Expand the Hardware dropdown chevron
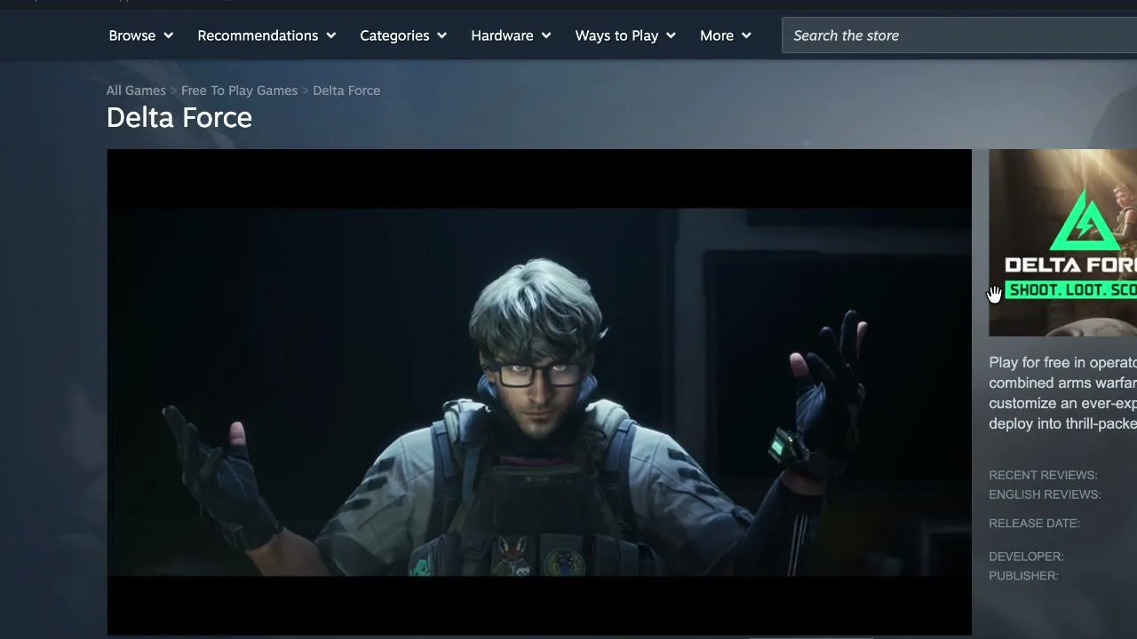The image size is (1137, 639). click(x=546, y=35)
